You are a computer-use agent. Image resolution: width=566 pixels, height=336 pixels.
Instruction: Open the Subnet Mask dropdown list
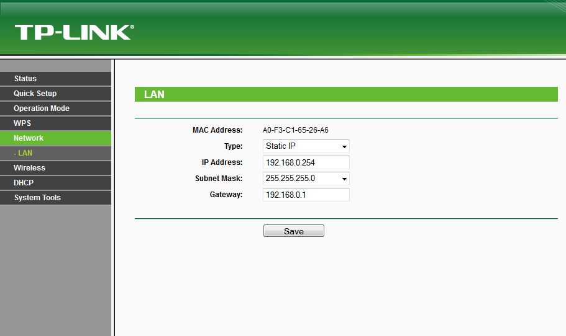click(306, 179)
